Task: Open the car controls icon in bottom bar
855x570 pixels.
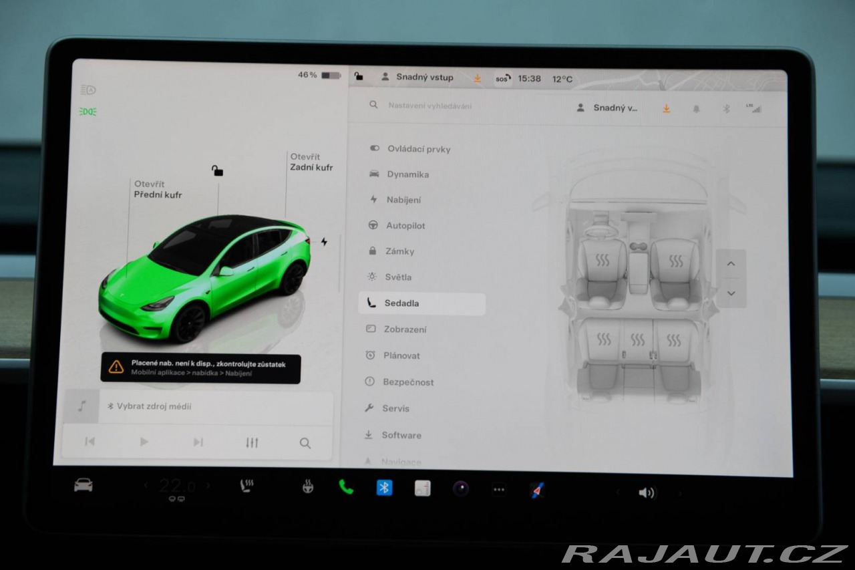Action: coord(83,486)
